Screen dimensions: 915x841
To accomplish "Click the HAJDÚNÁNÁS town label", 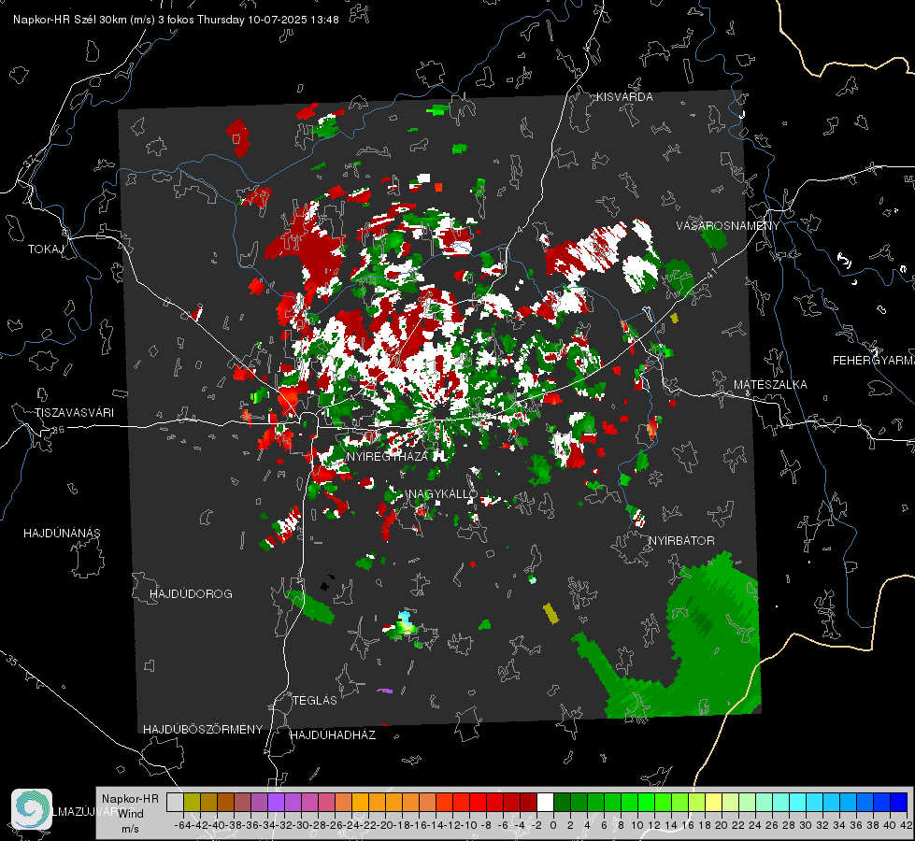I will click(x=62, y=534).
